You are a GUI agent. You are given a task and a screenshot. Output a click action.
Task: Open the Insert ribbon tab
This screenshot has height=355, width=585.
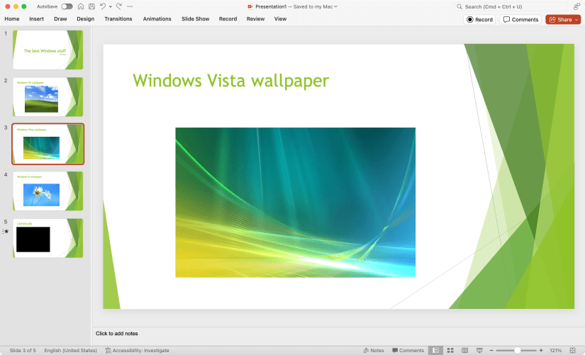tap(37, 18)
